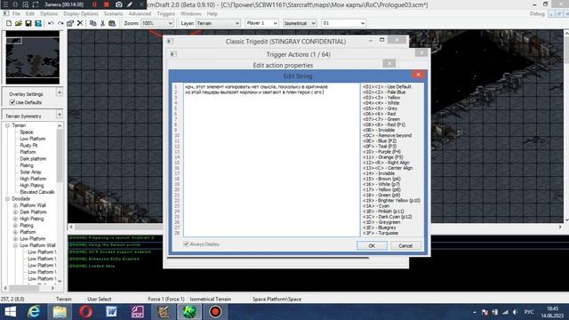This screenshot has height=320, width=569.
Task: Open the recorder pencil drawing tool
Action: 130,4
